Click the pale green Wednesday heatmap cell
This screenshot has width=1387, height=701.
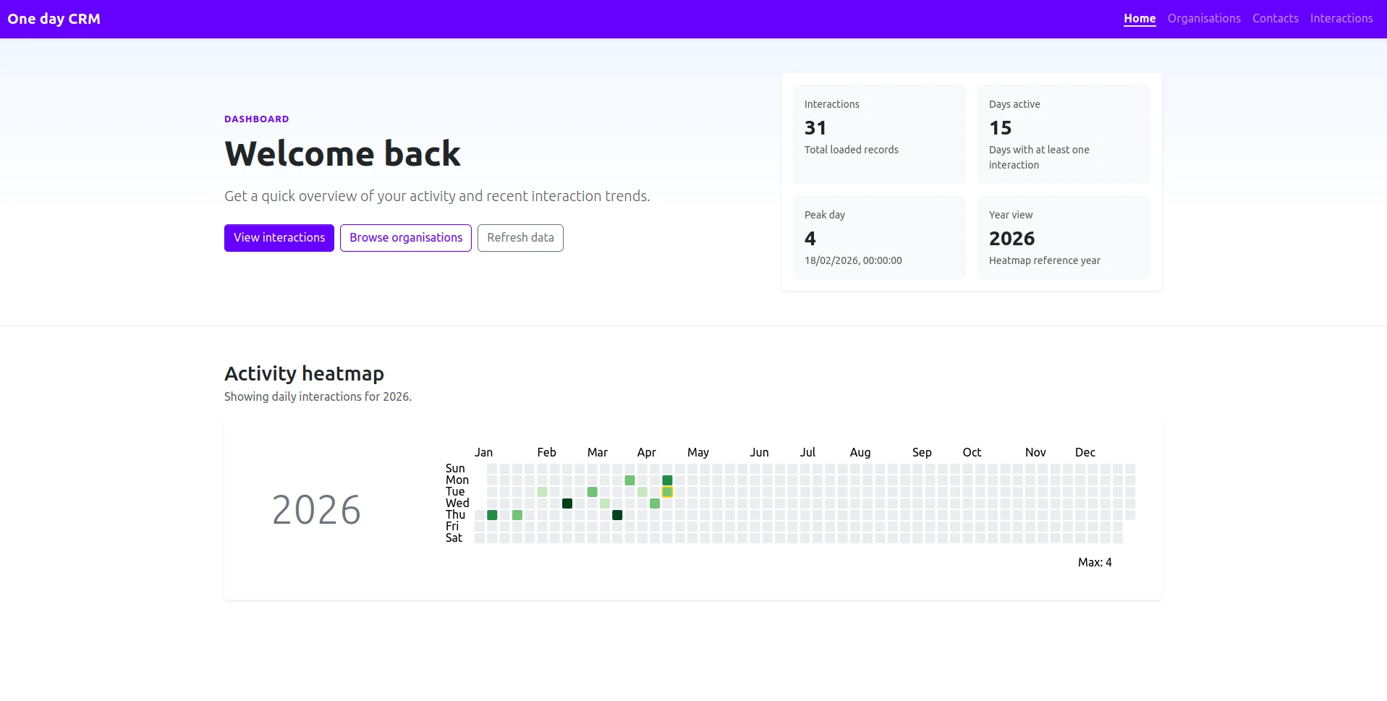[x=605, y=504]
